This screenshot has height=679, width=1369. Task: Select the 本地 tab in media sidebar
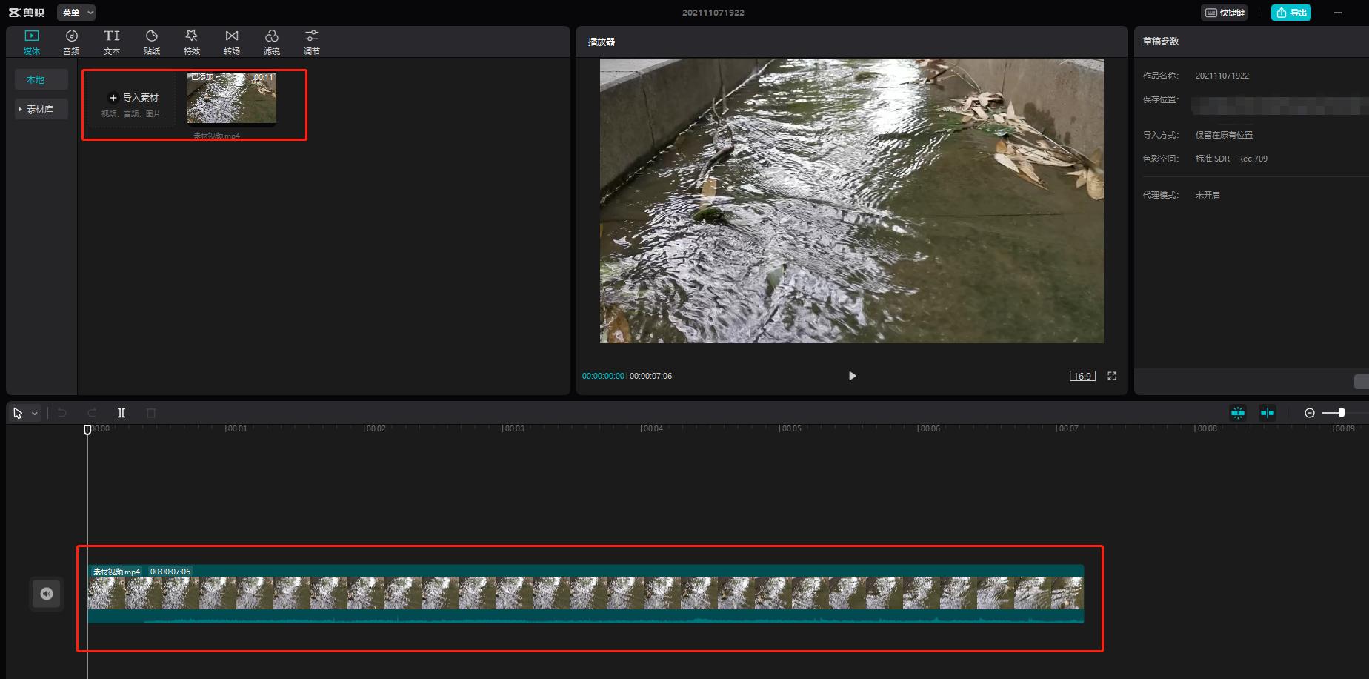click(x=36, y=79)
